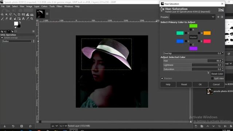Raise the layer one step up
233x131 pixels.
tap(208, 126)
